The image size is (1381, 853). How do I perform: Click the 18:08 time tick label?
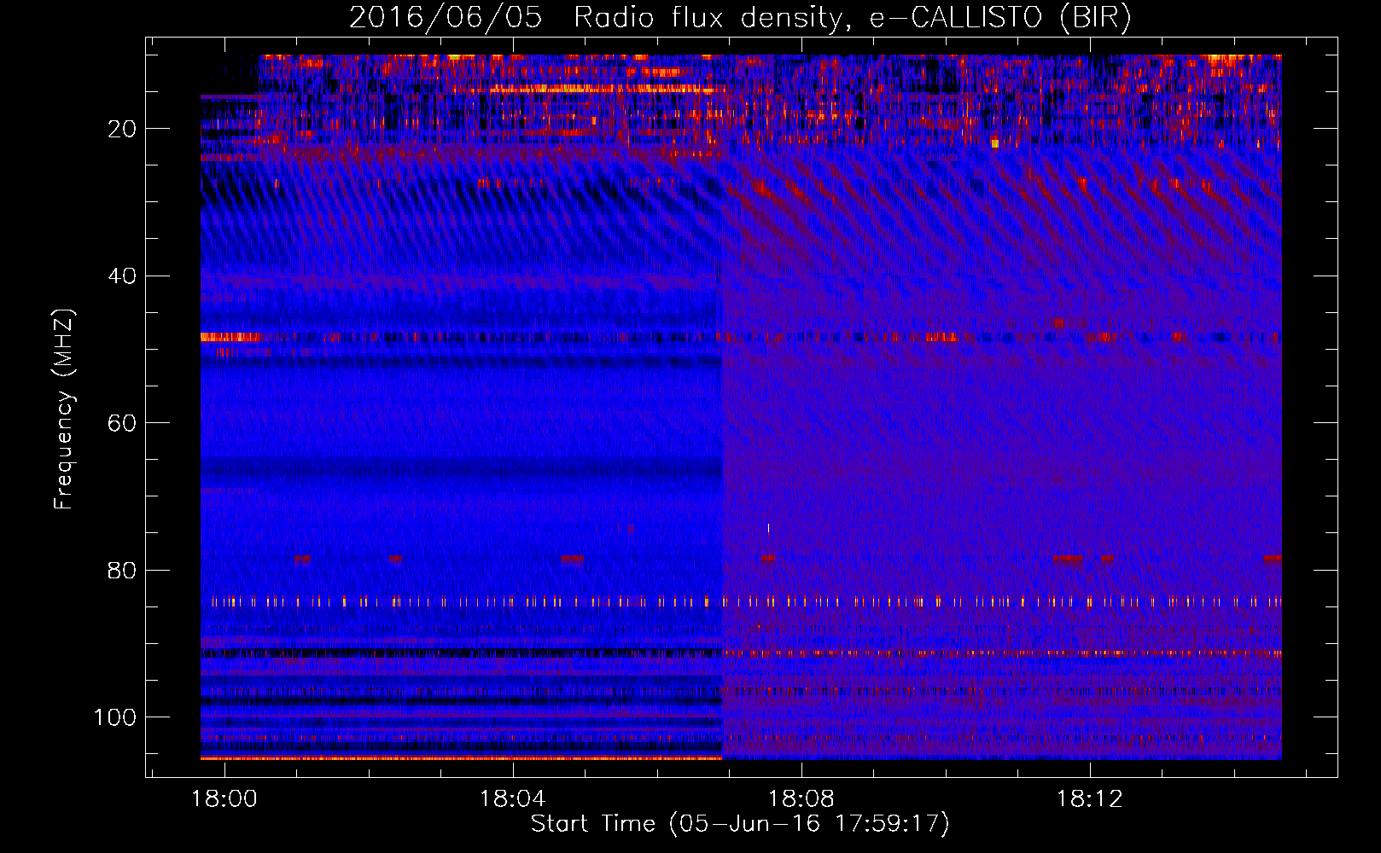(x=801, y=799)
